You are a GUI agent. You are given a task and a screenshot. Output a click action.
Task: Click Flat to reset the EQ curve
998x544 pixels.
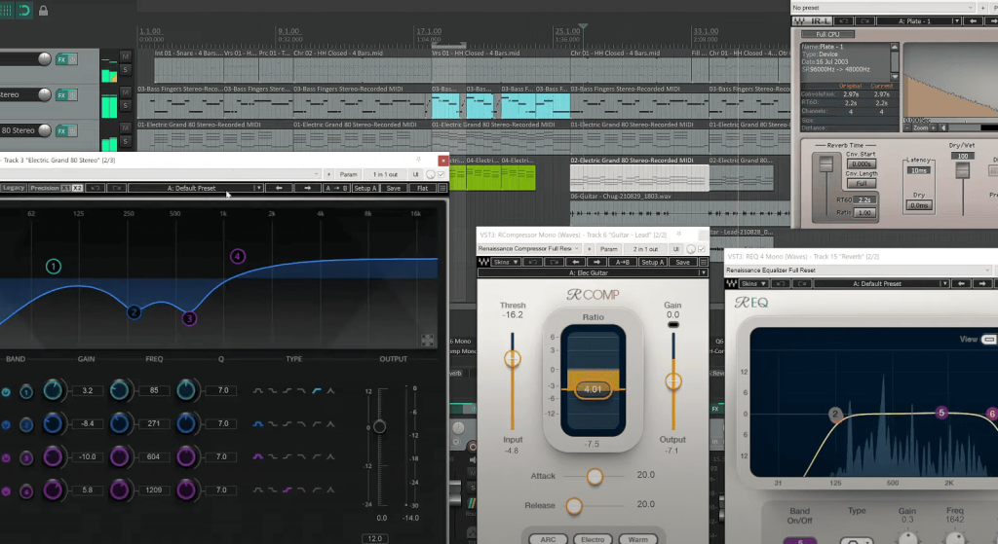[422, 188]
